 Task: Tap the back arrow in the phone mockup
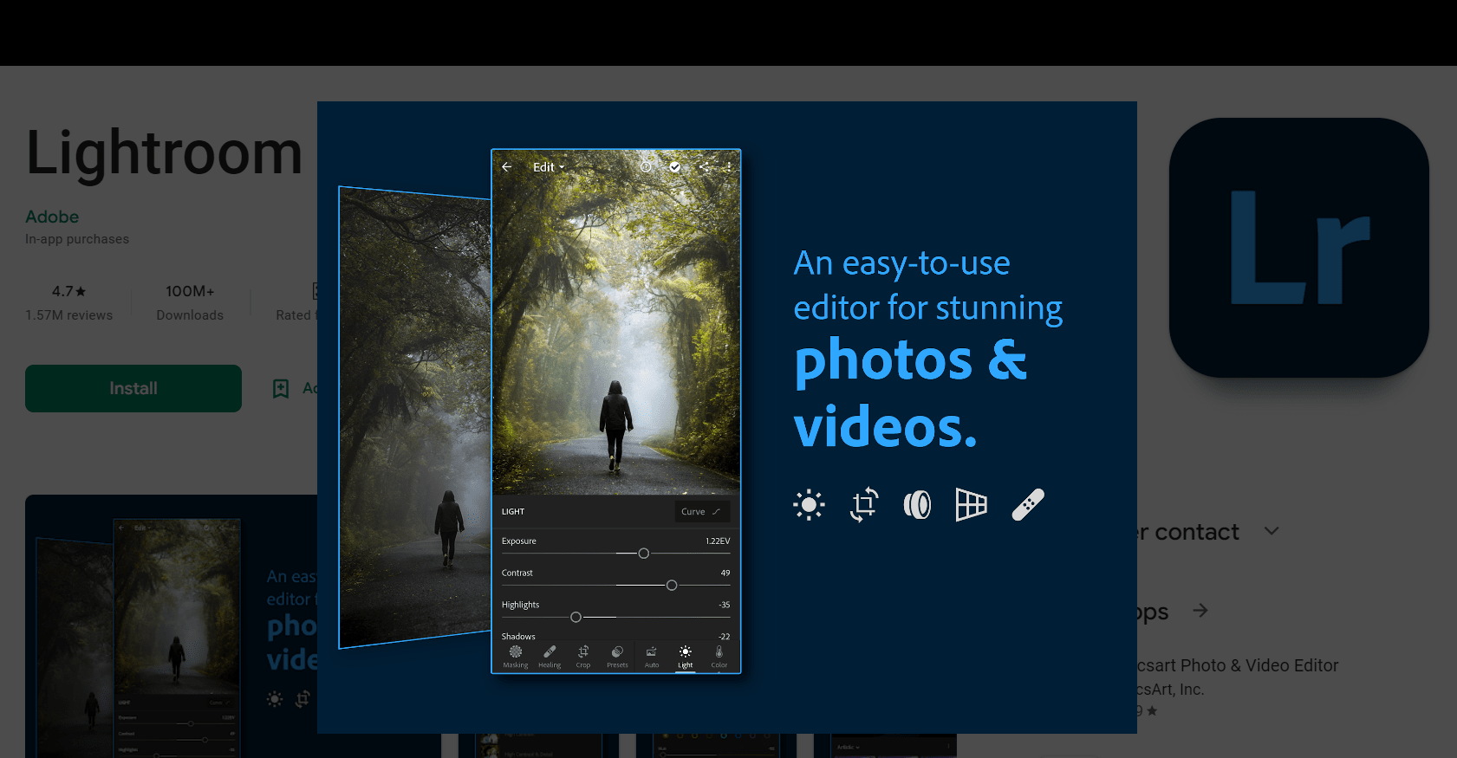507,167
